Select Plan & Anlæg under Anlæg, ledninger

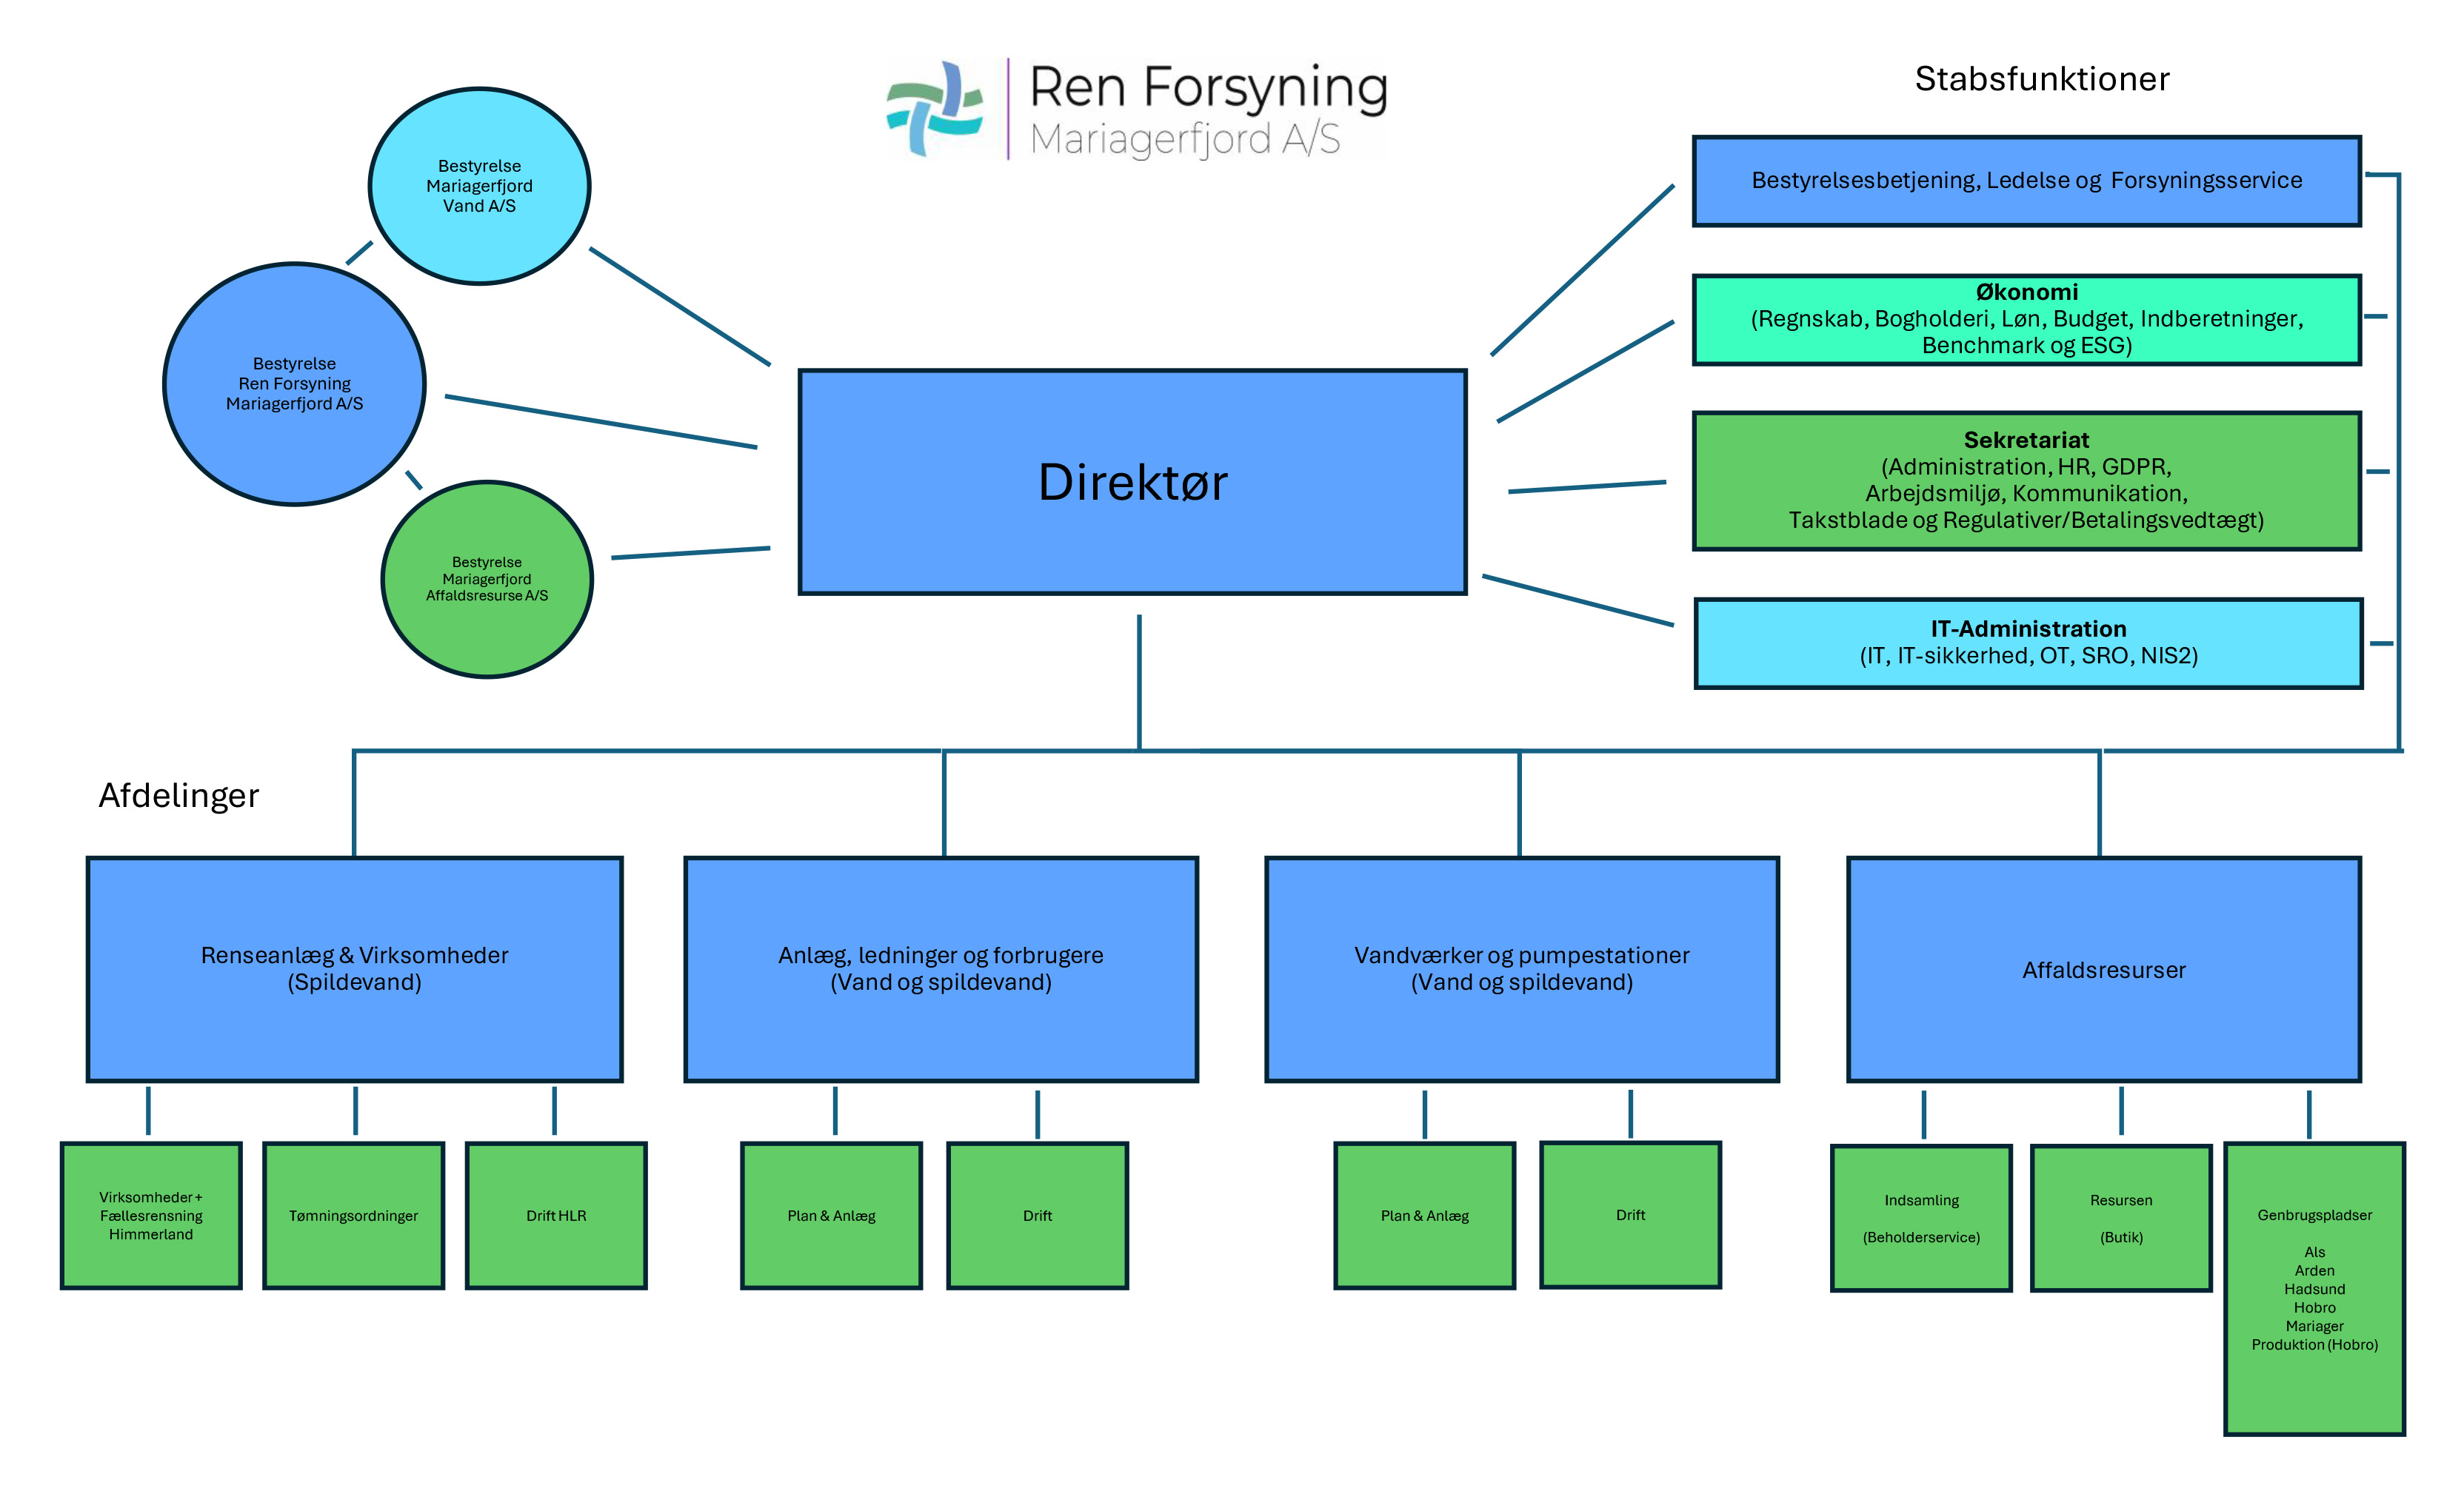tap(831, 1215)
